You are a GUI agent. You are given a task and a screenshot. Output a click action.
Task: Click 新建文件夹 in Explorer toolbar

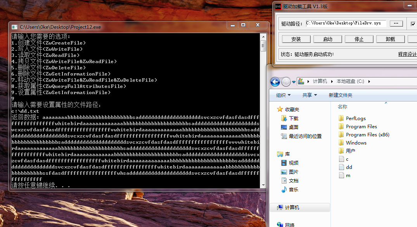pyautogui.click(x=341, y=95)
